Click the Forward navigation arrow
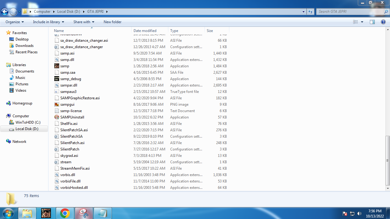The height and width of the screenshot is (219, 390). click(13, 12)
